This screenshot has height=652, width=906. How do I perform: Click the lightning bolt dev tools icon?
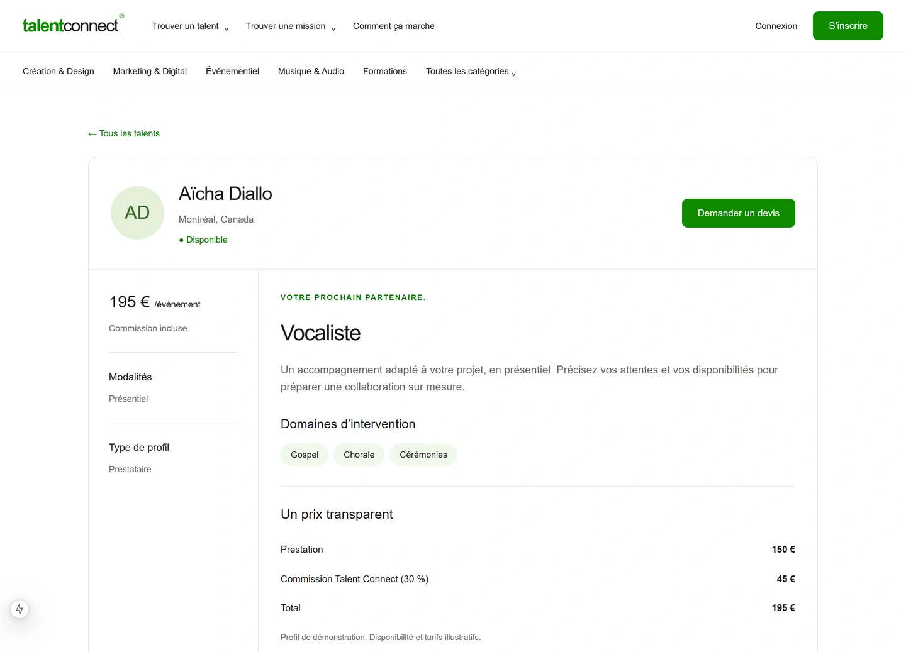click(20, 609)
